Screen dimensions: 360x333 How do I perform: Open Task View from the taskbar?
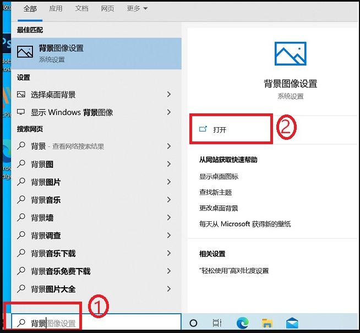coord(217,323)
